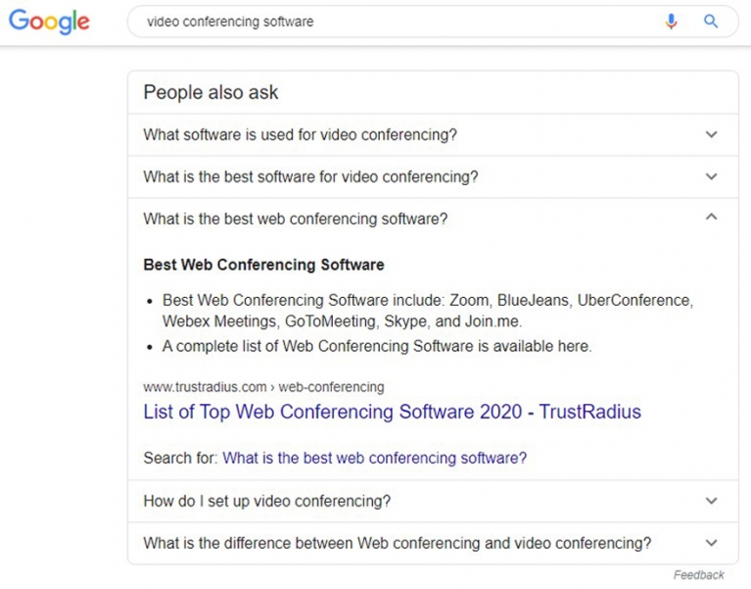Click the bullet listing Zoom, BlueJeans, UberConference

click(428, 311)
